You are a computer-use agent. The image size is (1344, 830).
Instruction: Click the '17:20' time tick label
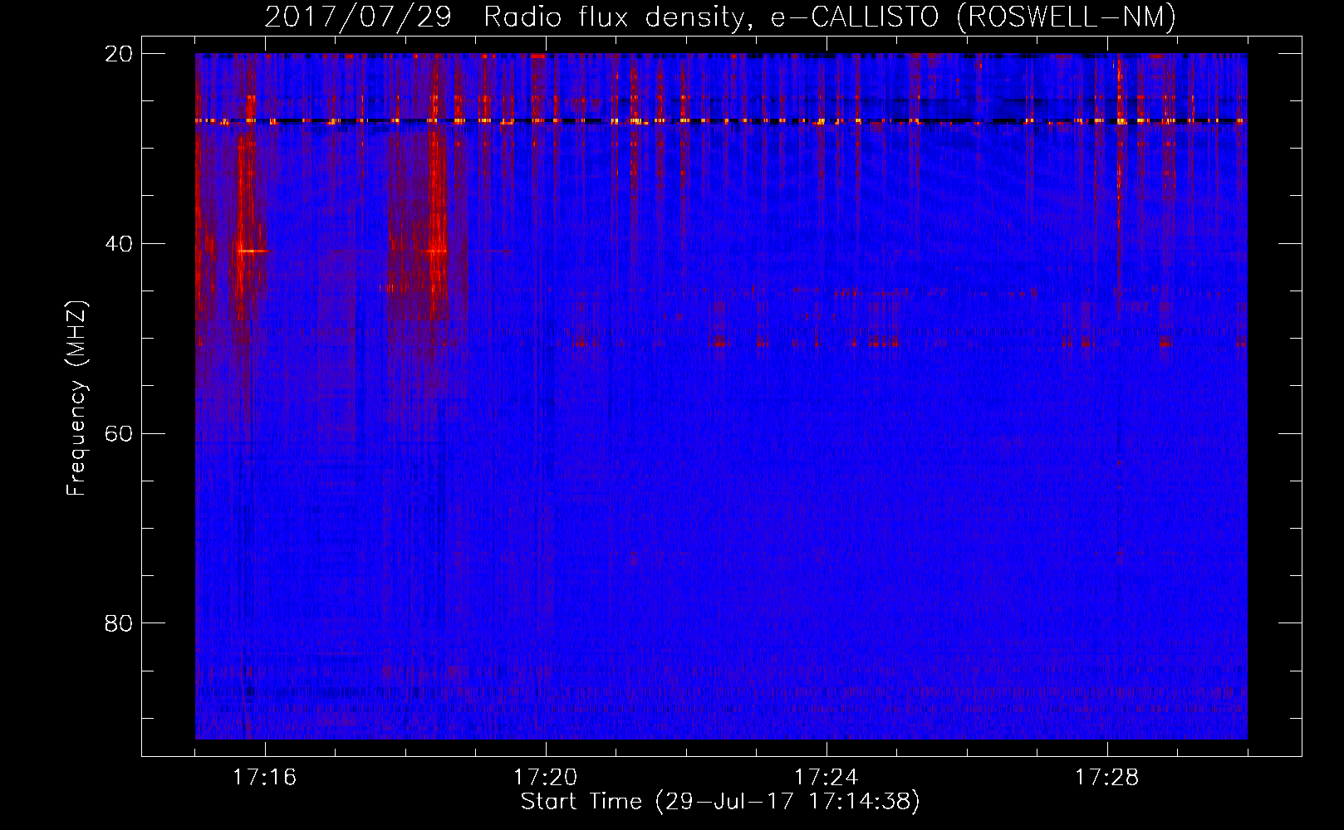coord(545,778)
